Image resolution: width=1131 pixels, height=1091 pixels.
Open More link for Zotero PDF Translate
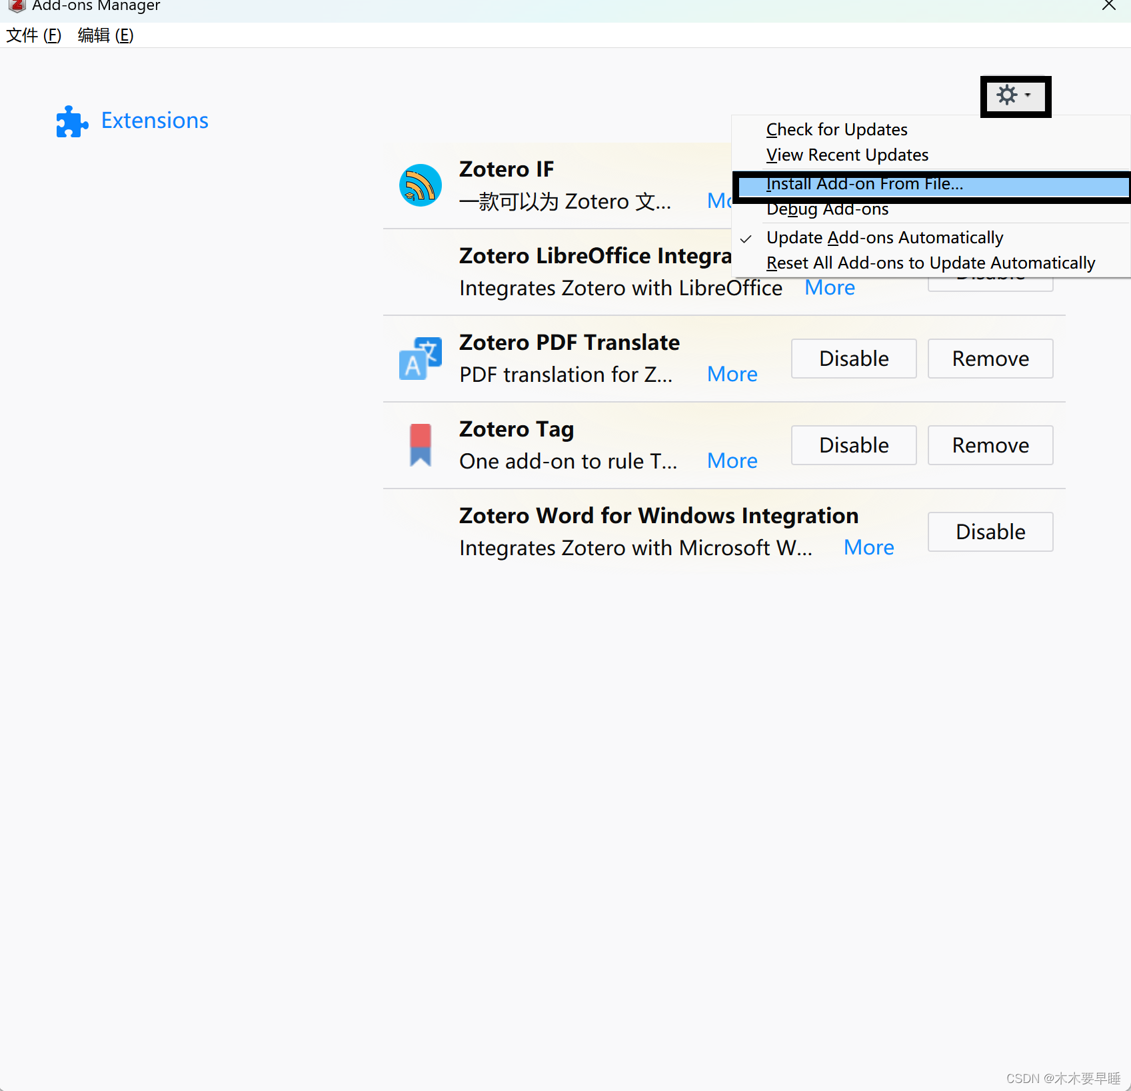pyautogui.click(x=732, y=375)
